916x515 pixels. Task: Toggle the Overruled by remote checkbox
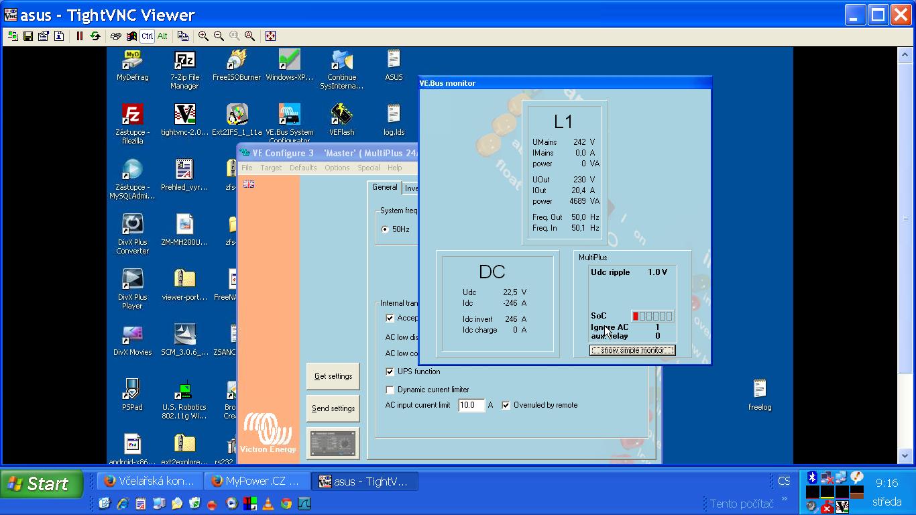[506, 405]
